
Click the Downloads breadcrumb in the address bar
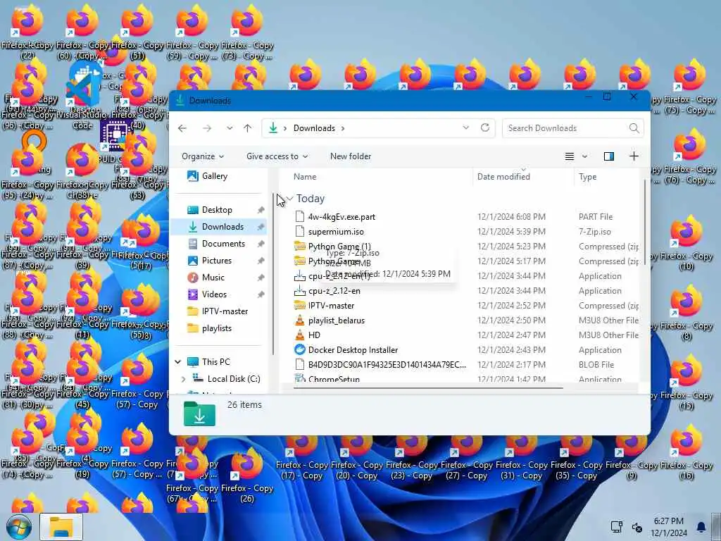(314, 128)
